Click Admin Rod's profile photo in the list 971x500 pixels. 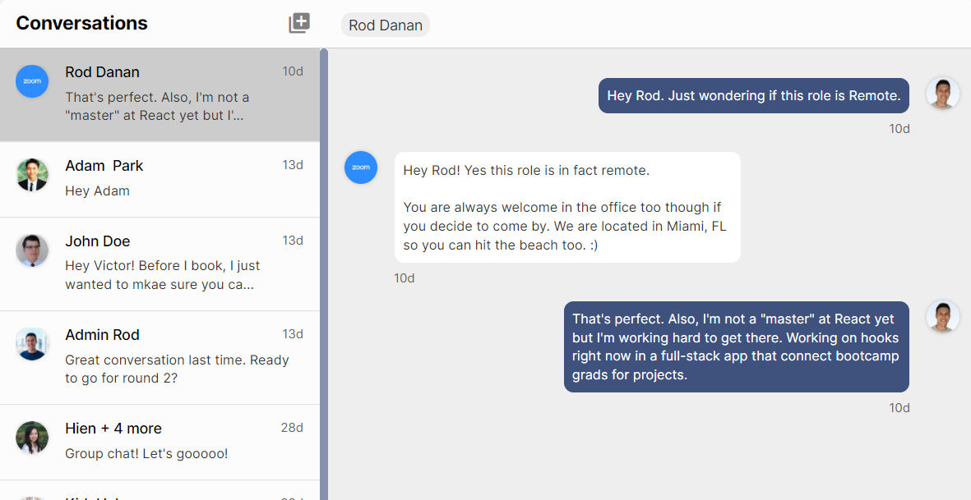click(x=32, y=344)
